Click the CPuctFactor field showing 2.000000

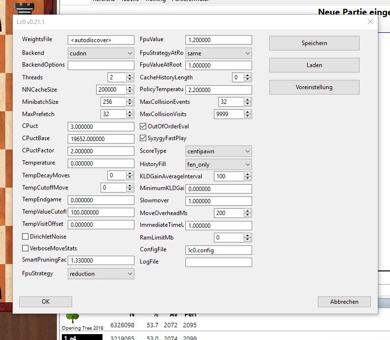[101, 151]
